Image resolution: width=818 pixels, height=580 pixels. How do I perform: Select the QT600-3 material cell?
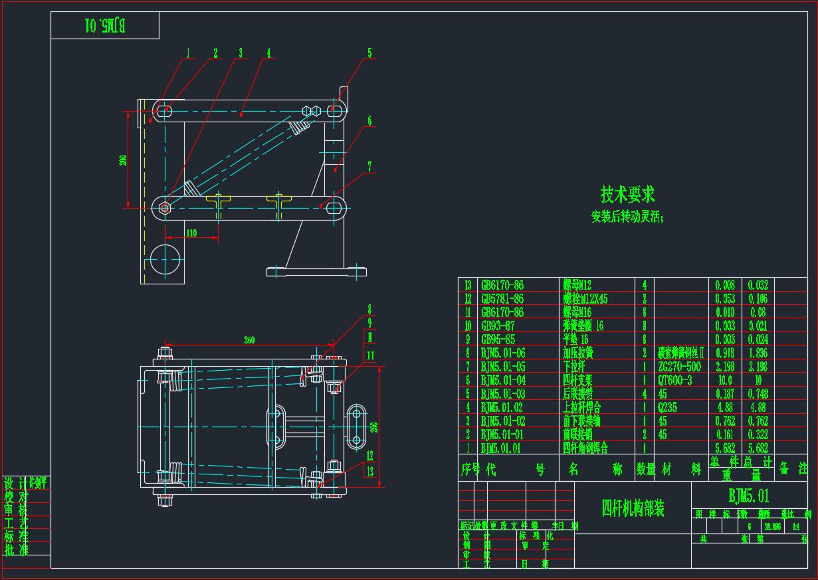676,380
